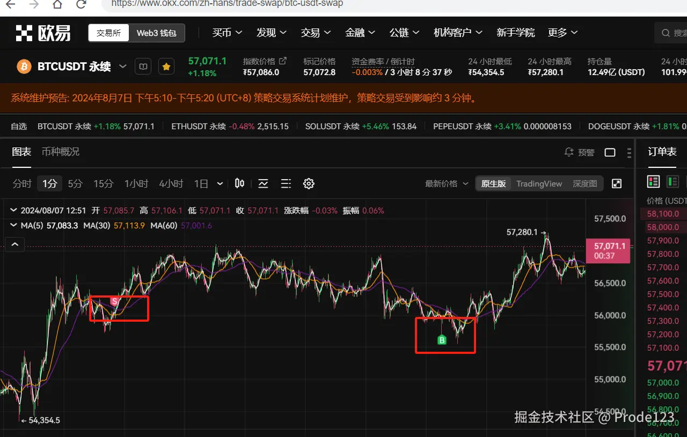Image resolution: width=687 pixels, height=437 pixels.
Task: Expand the BTCUSDT 永续 pair selector chevron
Action: tap(123, 66)
